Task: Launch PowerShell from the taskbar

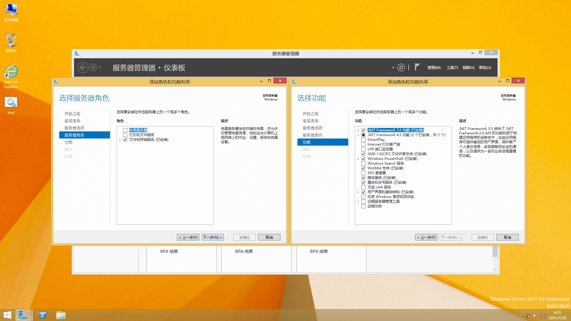Action: click(x=43, y=315)
